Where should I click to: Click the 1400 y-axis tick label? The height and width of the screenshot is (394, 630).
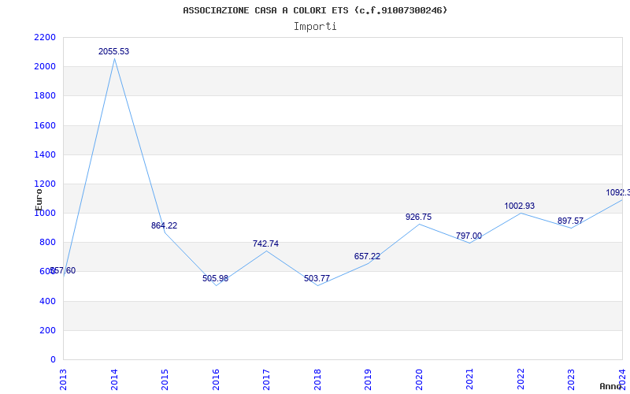[x=45, y=154]
